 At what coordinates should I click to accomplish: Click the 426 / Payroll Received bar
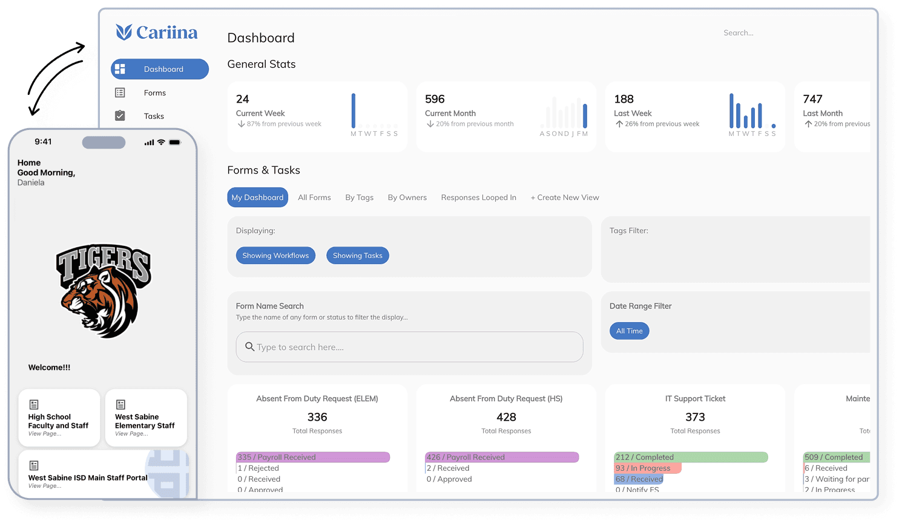(502, 457)
